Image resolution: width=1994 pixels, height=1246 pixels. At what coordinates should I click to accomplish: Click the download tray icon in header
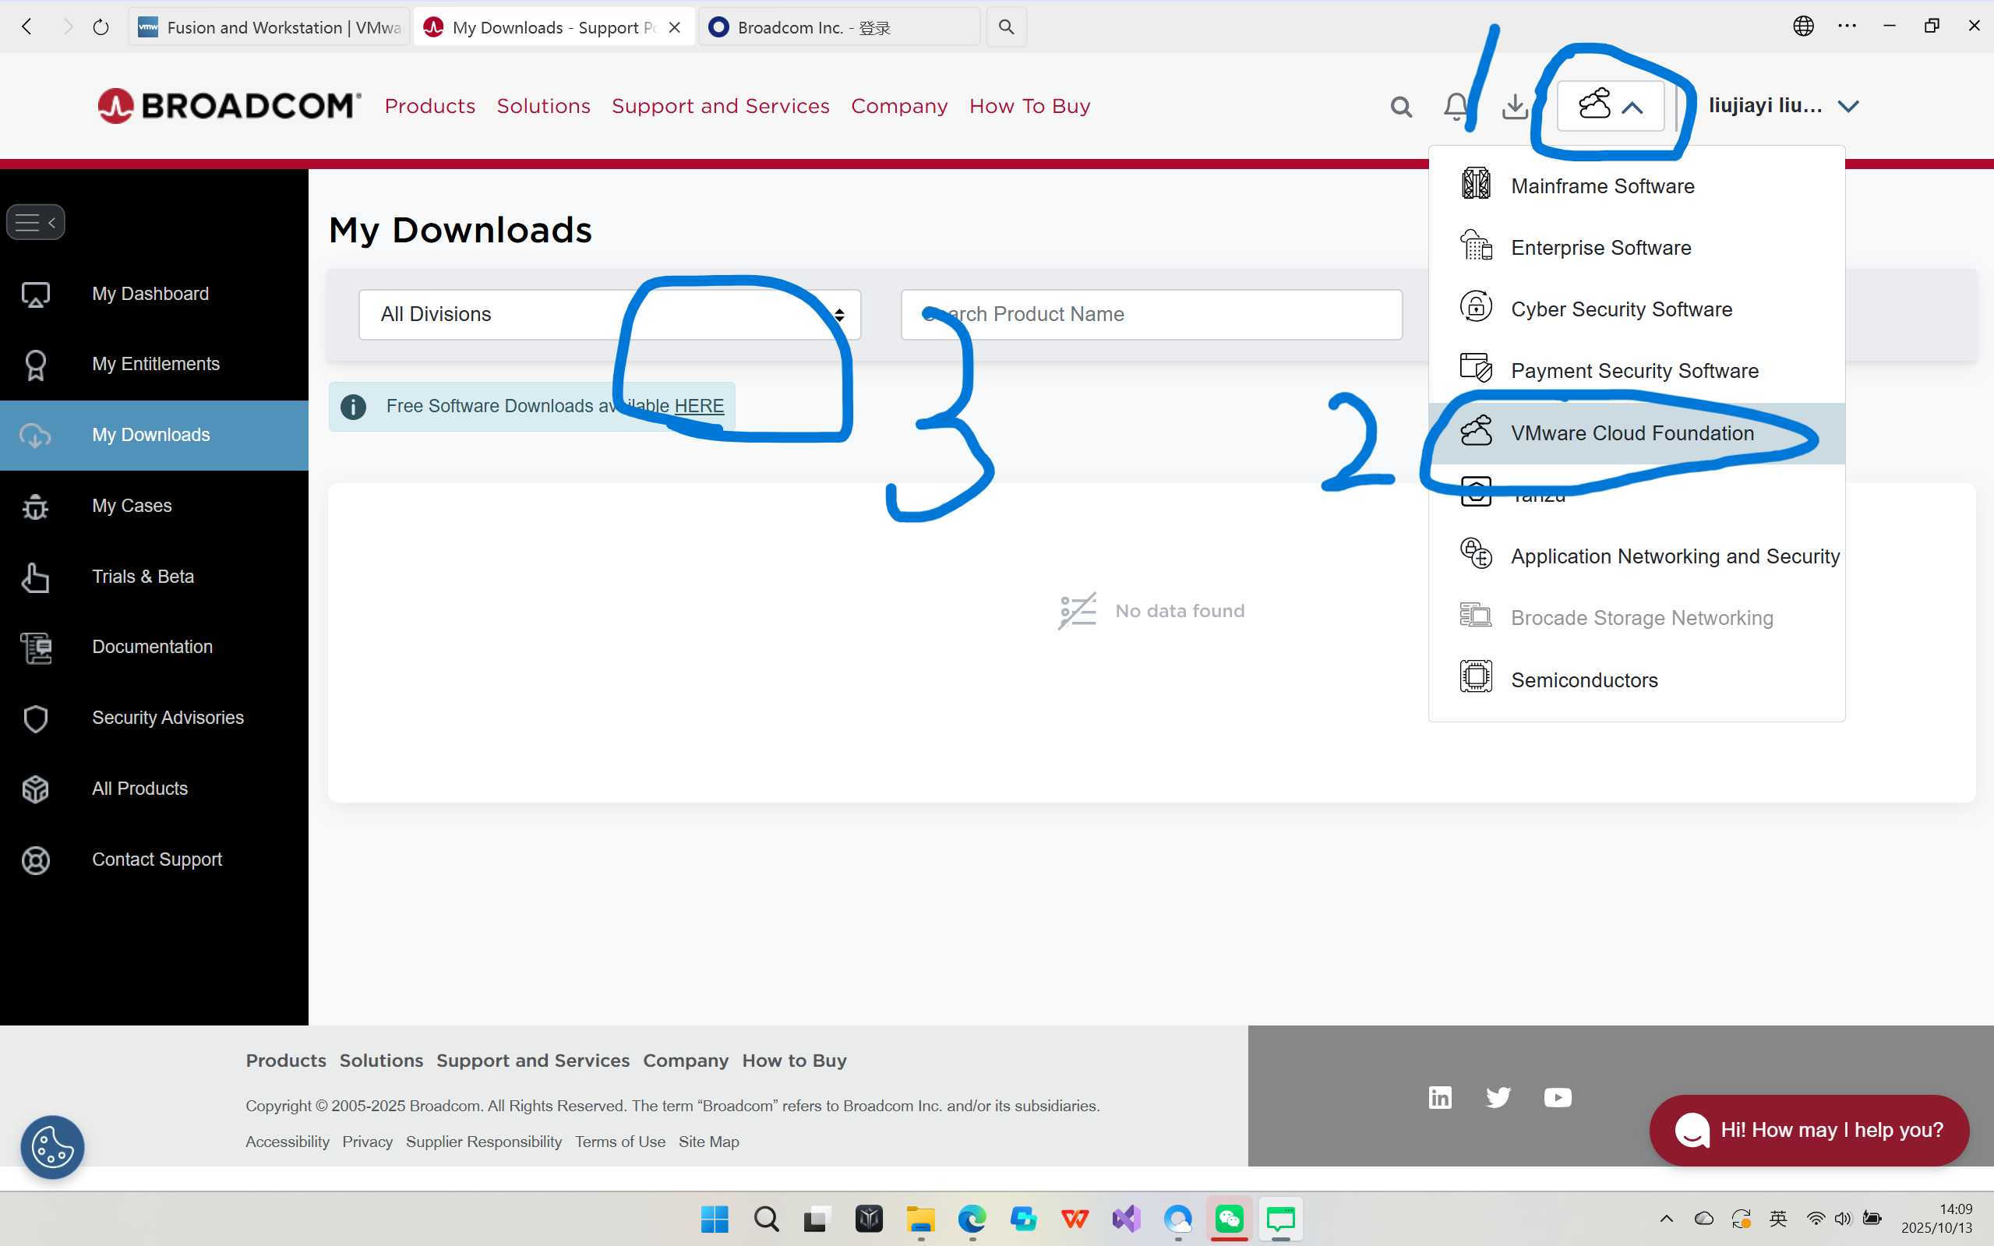[1515, 106]
